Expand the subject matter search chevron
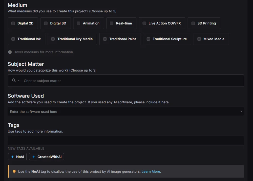Viewport: 253px width, 181px height. point(18,81)
